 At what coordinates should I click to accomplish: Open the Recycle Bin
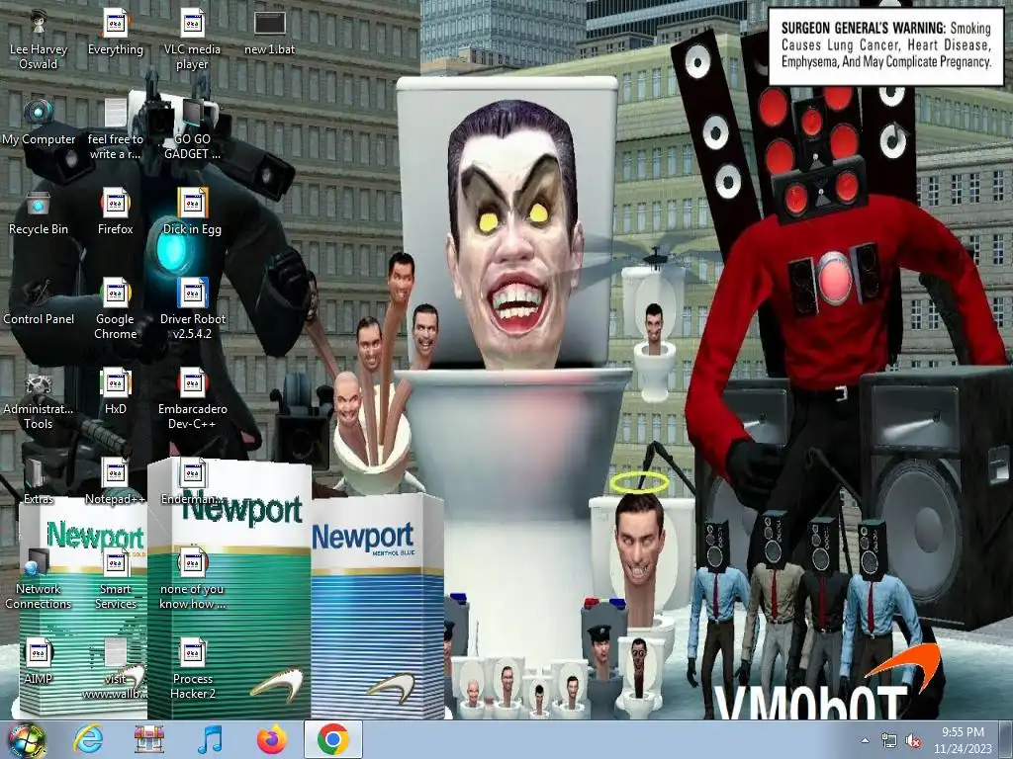(39, 213)
